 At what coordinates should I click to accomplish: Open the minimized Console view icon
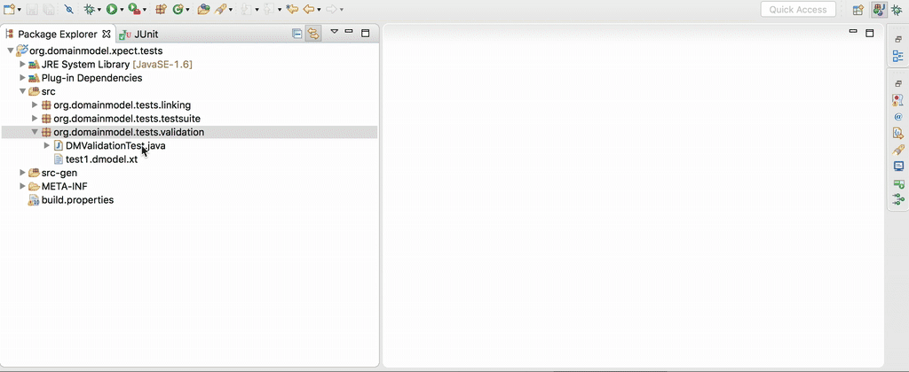pyautogui.click(x=898, y=167)
